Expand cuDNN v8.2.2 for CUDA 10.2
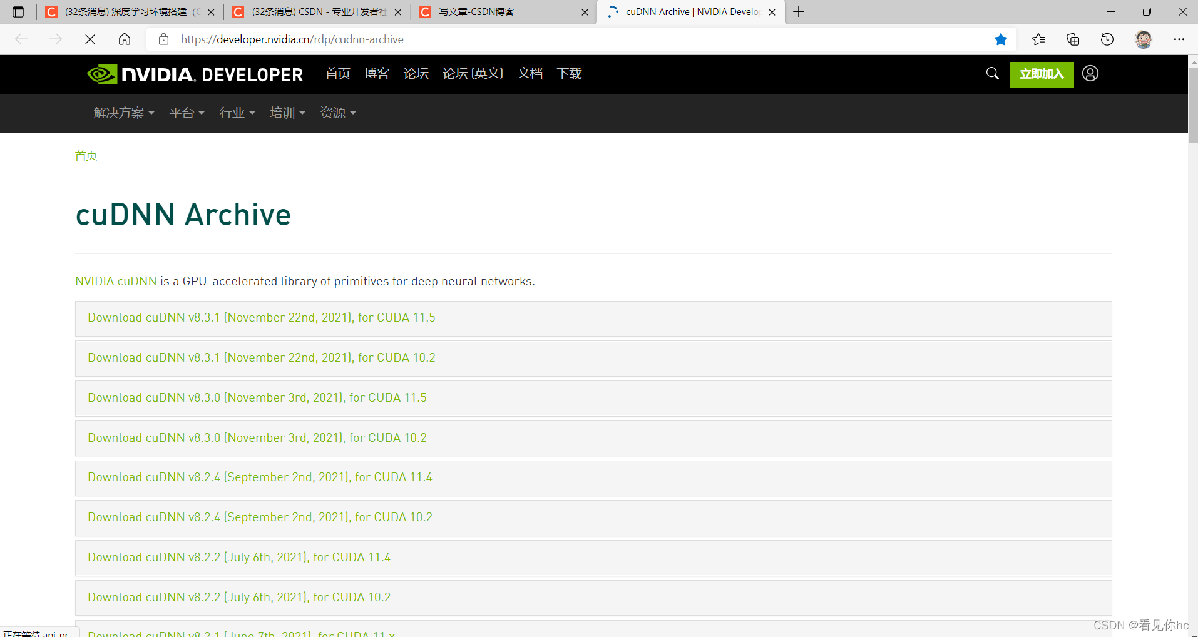The height and width of the screenshot is (637, 1198). coord(593,598)
